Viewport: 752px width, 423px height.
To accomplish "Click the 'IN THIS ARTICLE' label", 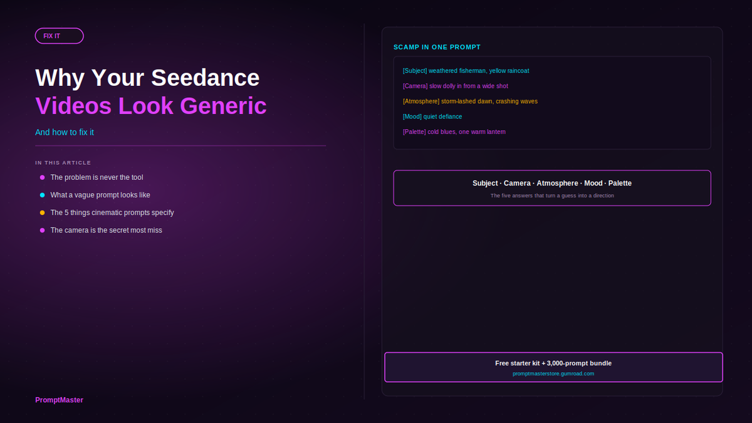I will [x=63, y=163].
